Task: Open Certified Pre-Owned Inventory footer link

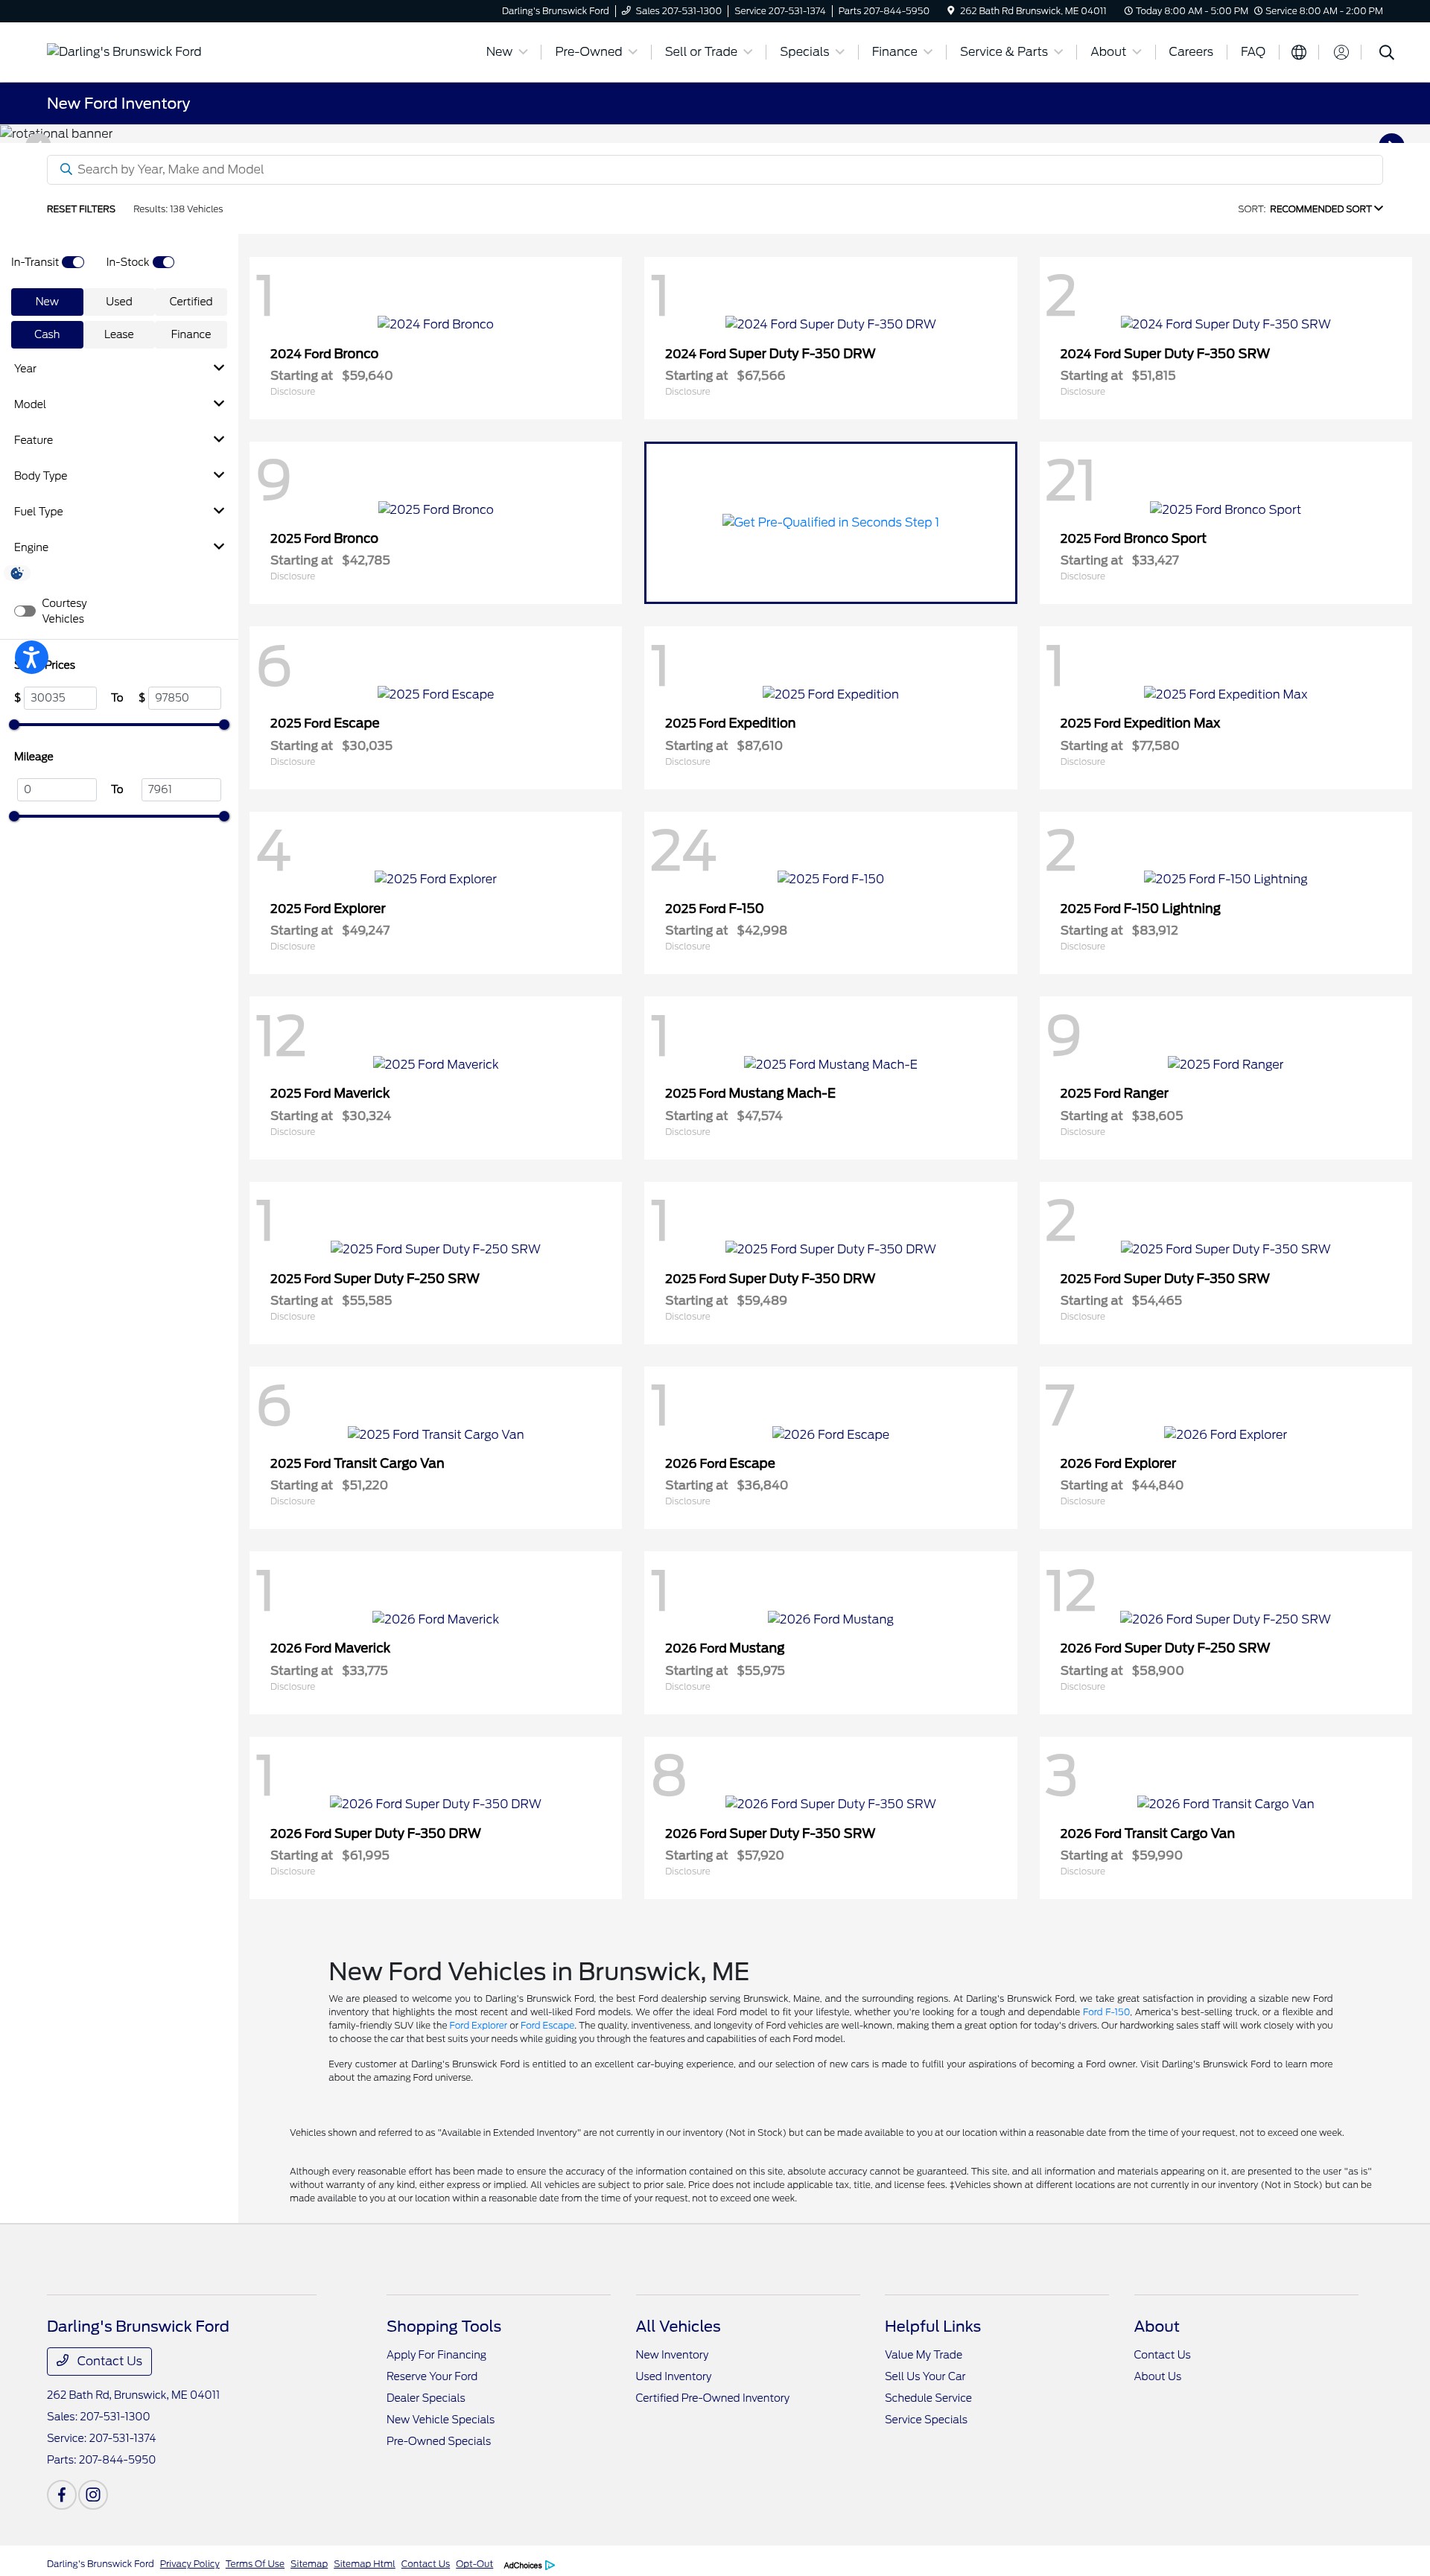Action: 712,2398
